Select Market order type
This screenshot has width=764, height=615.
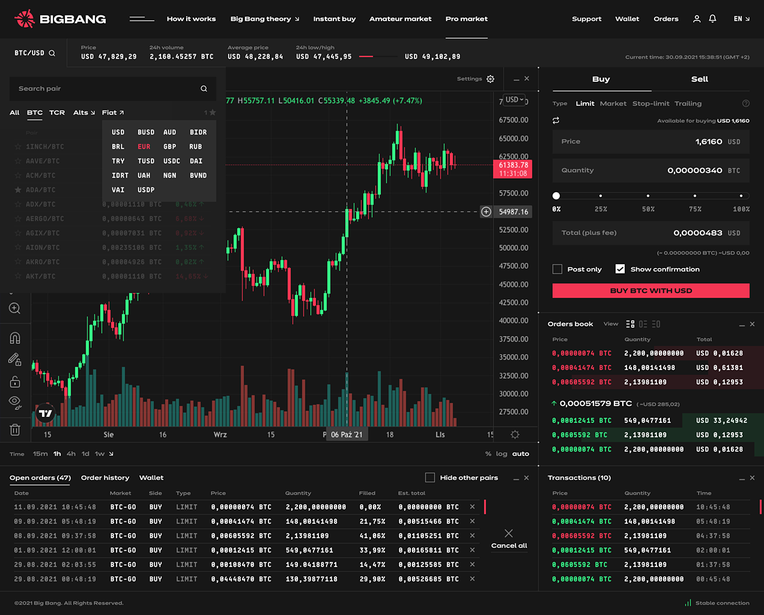pos(613,103)
